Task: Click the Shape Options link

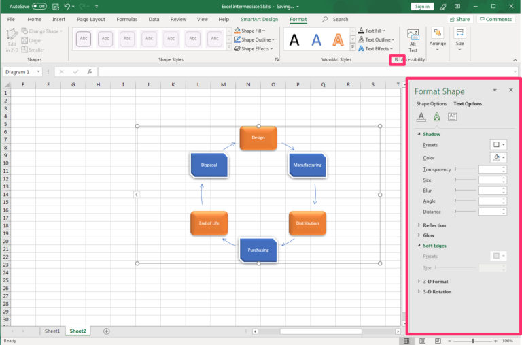Action: tap(432, 104)
